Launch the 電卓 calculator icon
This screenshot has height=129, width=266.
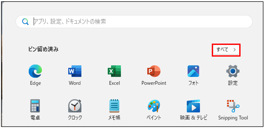tap(35, 106)
